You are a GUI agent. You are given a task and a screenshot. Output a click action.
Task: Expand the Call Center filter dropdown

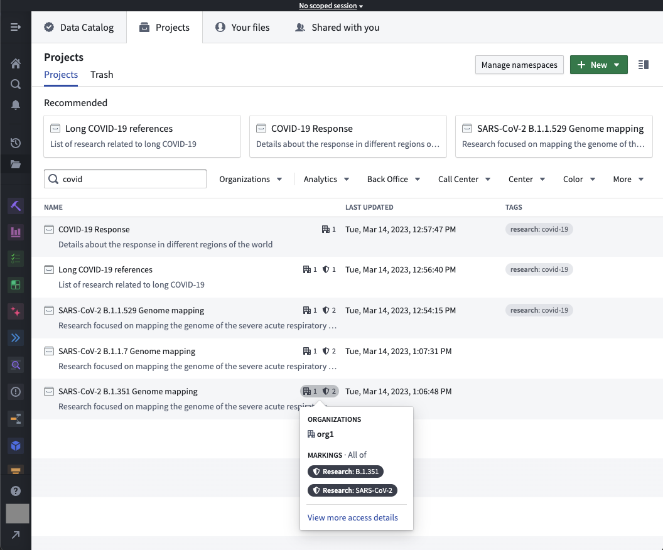tap(464, 179)
